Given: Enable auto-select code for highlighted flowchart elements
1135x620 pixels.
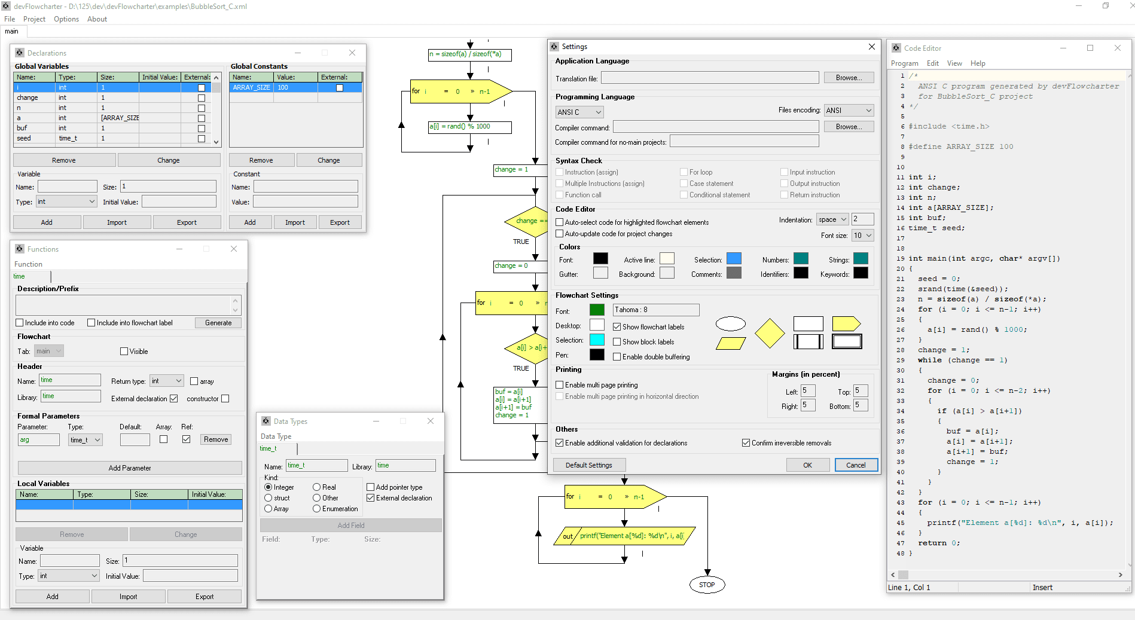Looking at the screenshot, I should click(x=560, y=222).
